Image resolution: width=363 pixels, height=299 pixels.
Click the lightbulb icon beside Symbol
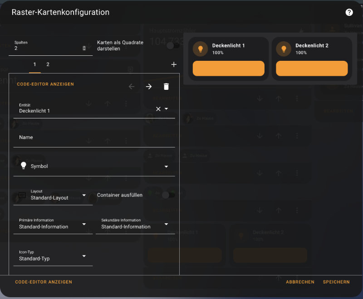click(x=24, y=166)
